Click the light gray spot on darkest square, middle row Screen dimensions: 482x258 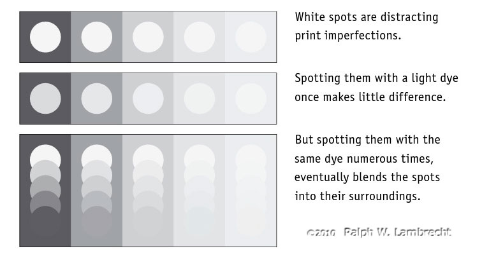tap(45, 98)
